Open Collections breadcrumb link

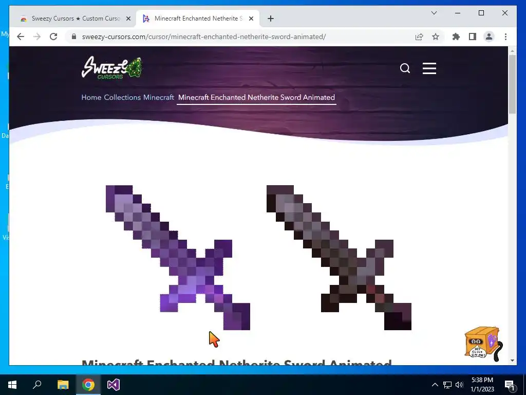coord(122,97)
